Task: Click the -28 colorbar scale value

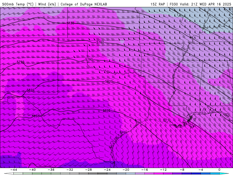Action: click(x=89, y=170)
